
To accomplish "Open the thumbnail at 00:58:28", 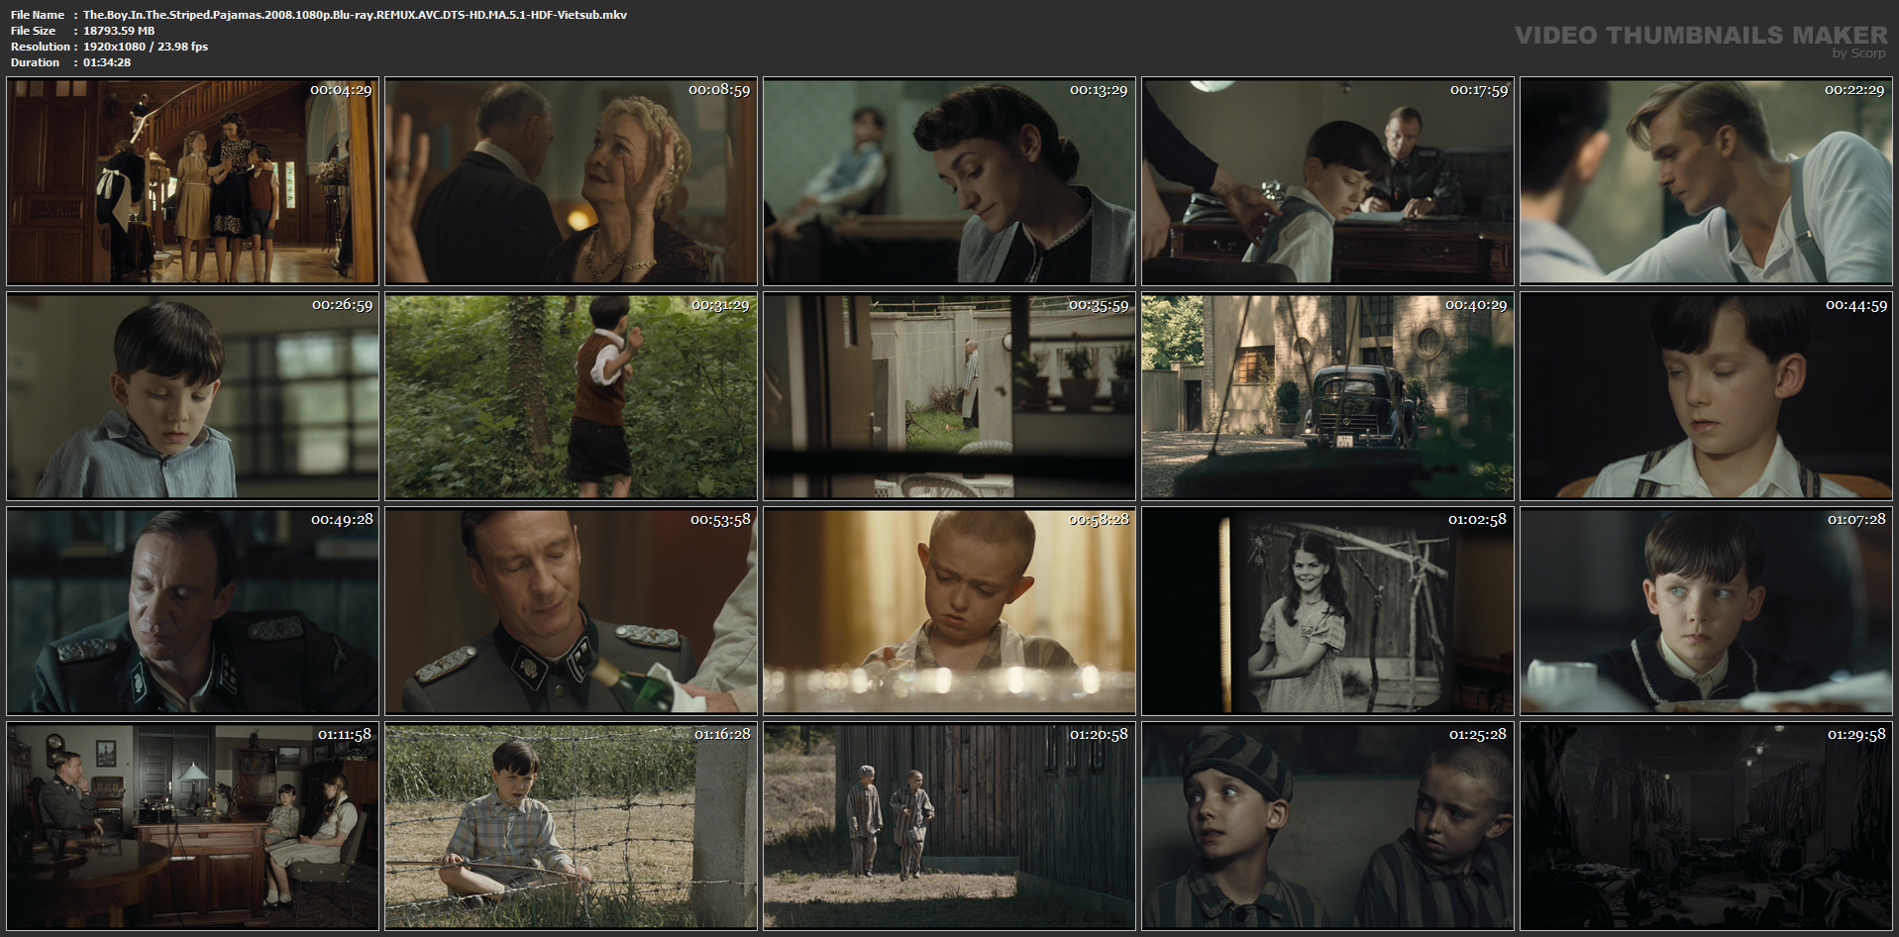I will tap(949, 611).
